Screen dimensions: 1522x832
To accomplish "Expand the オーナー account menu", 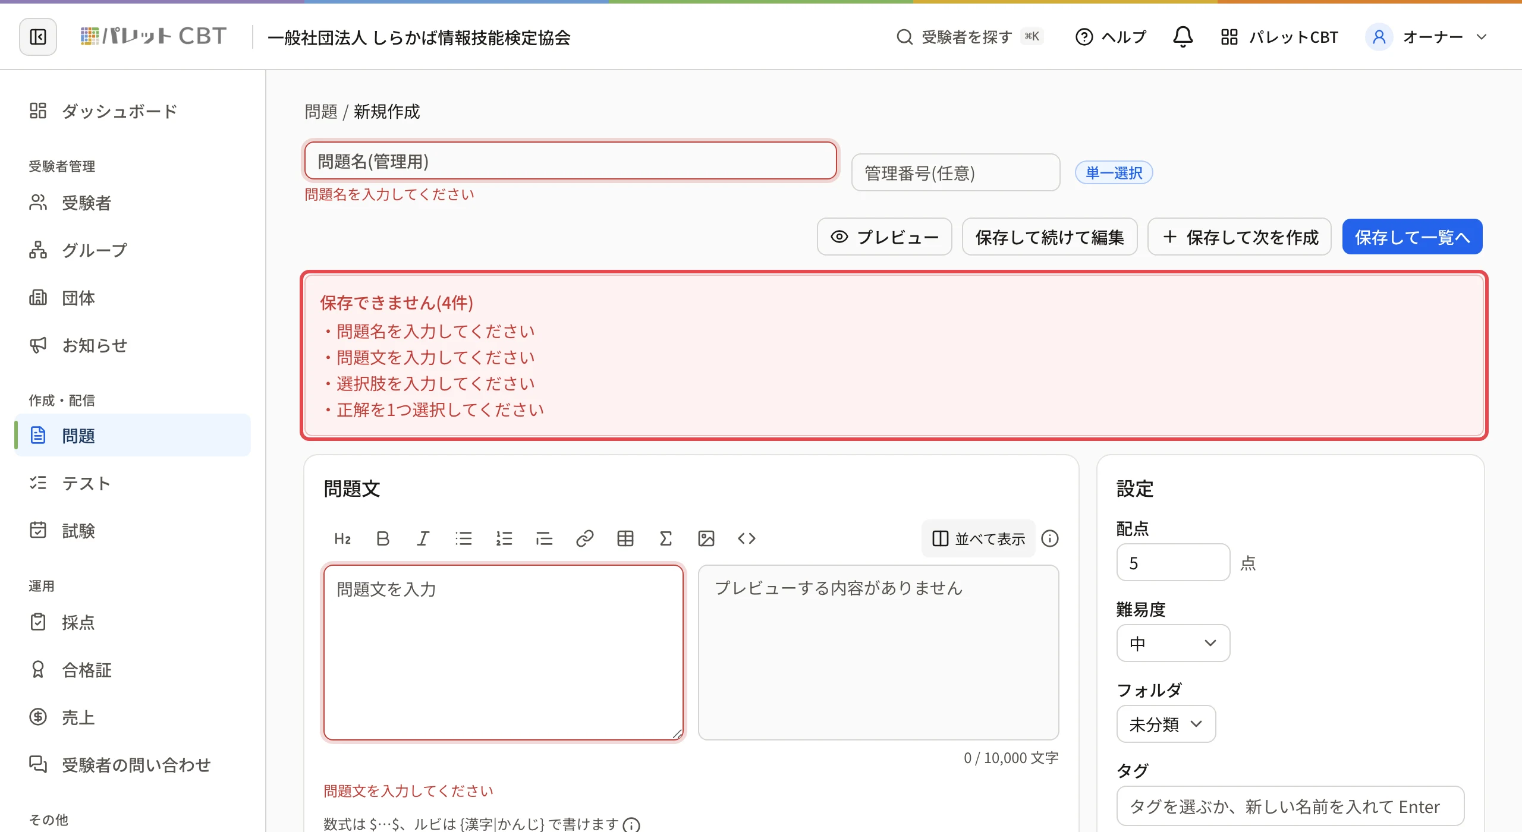I will 1426,37.
